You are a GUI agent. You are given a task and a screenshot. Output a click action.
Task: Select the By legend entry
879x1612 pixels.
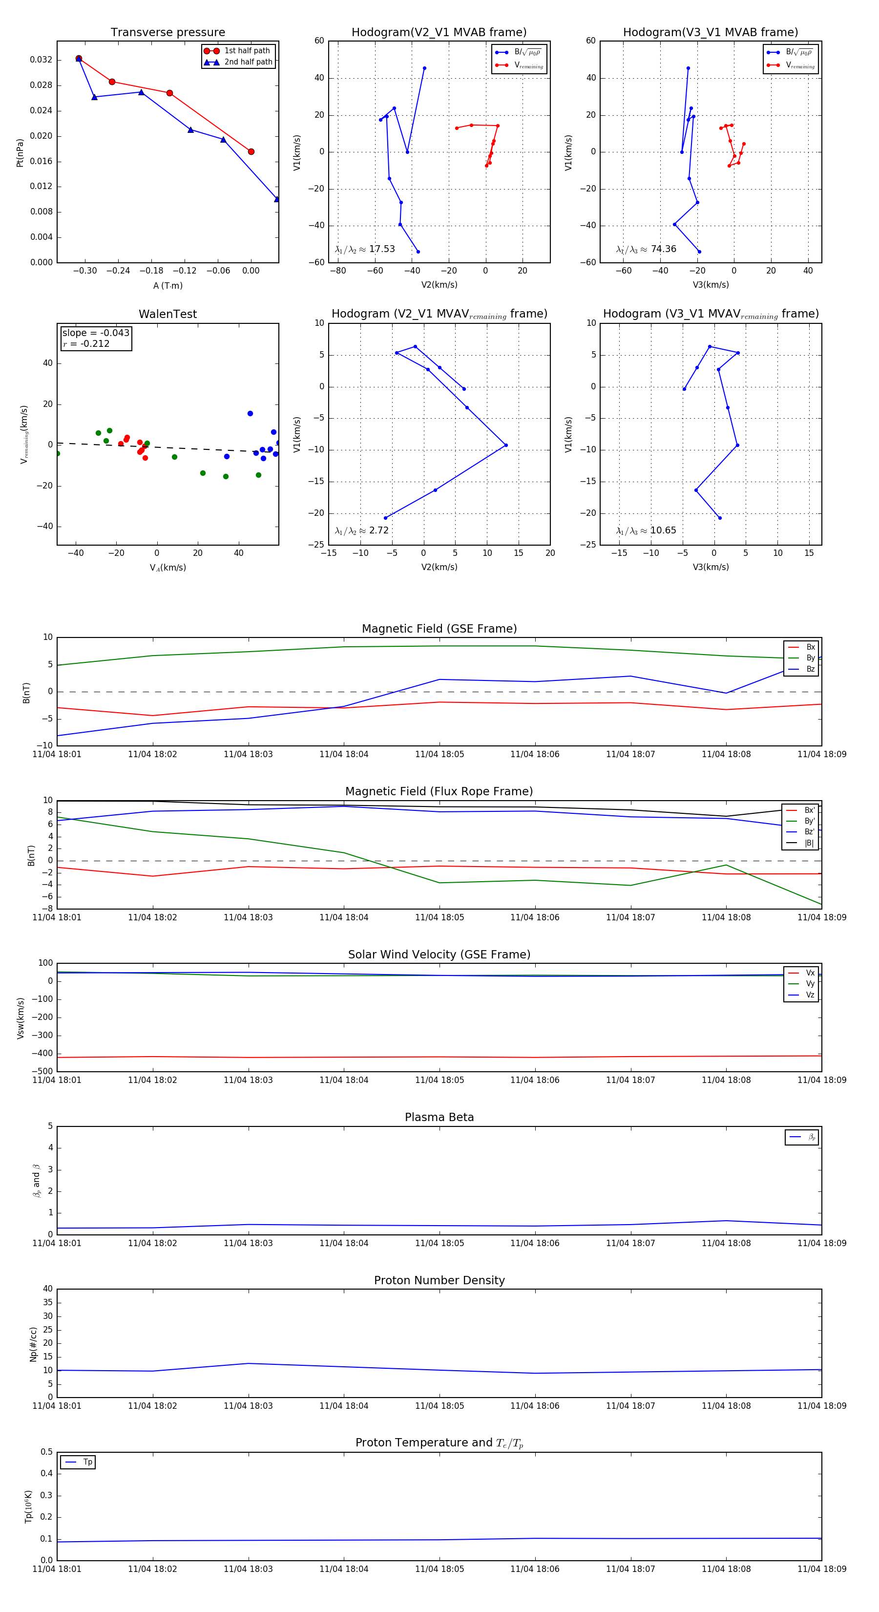pyautogui.click(x=801, y=658)
